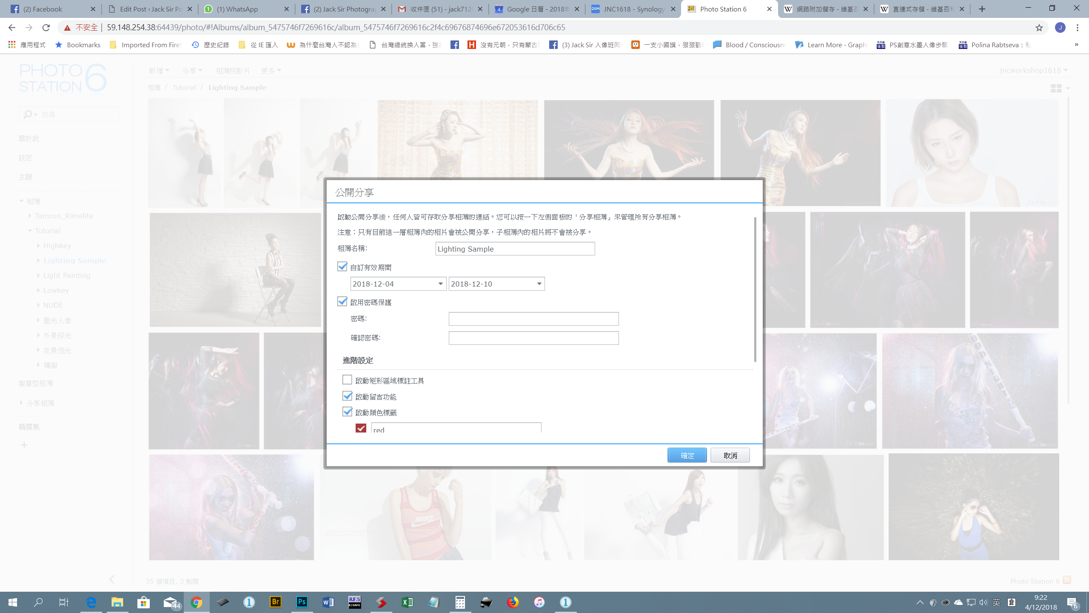The height and width of the screenshot is (613, 1089).
Task: Click Tutorial breadcrumb link
Action: click(x=184, y=87)
